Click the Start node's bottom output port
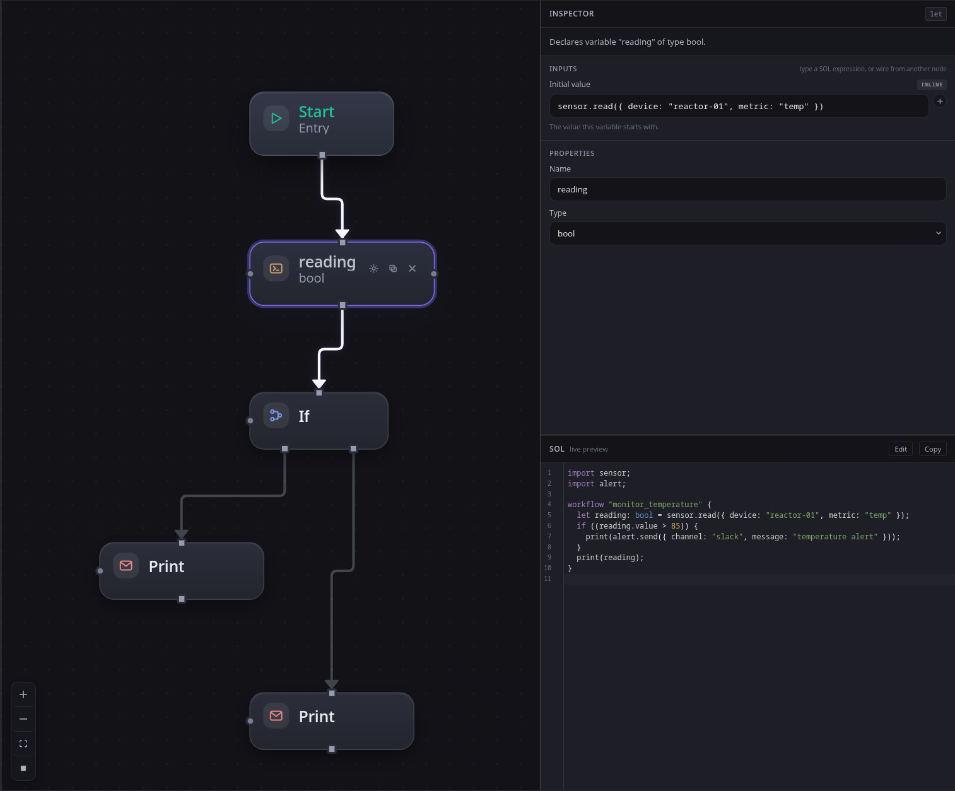 322,155
